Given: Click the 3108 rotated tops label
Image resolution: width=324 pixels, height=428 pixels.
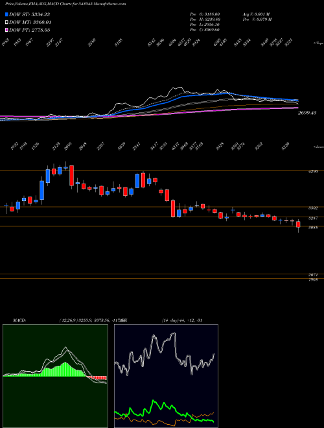Looking at the screenshot, I should click(x=119, y=43).
